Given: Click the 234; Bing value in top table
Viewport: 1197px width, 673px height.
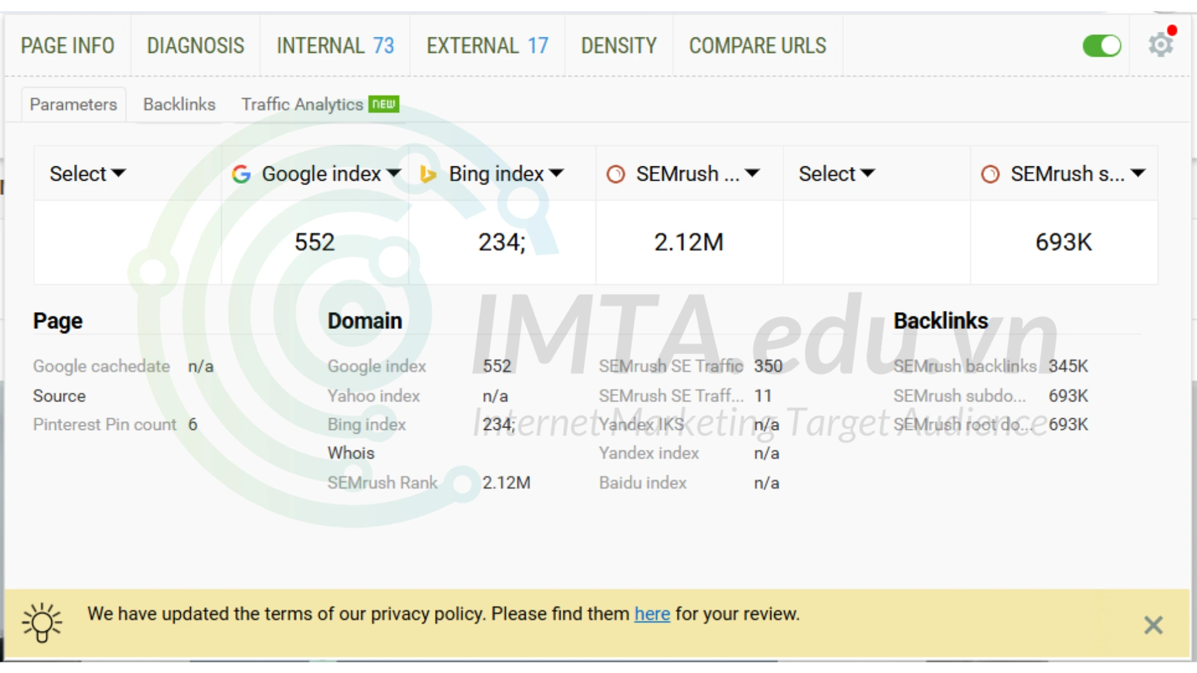Looking at the screenshot, I should click(x=502, y=242).
